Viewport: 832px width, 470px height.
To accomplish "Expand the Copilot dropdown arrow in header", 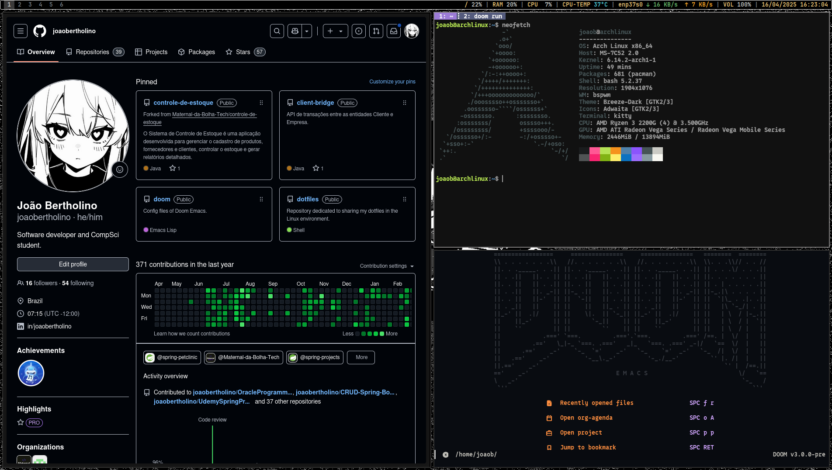I will 307,31.
